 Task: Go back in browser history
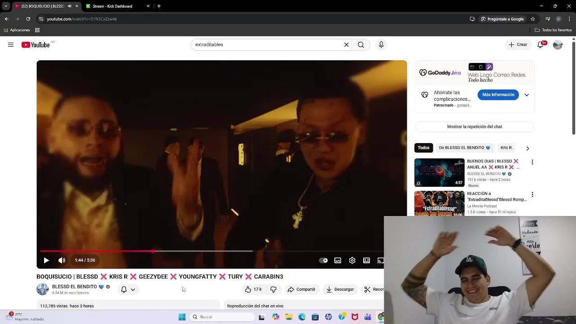point(6,19)
